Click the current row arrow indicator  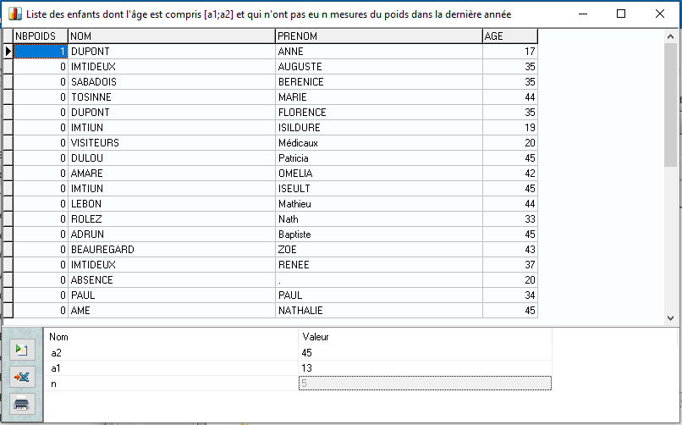coord(8,52)
